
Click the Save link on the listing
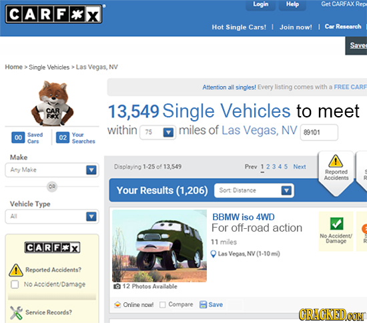coord(216,304)
